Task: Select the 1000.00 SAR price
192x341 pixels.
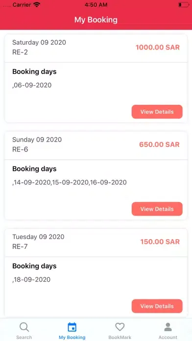Action: [158, 48]
